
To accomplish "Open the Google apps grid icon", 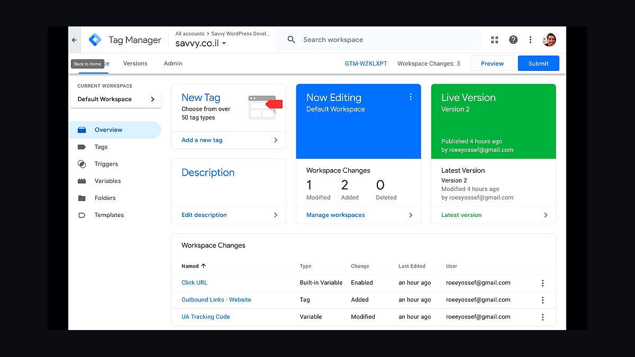I will tap(495, 40).
